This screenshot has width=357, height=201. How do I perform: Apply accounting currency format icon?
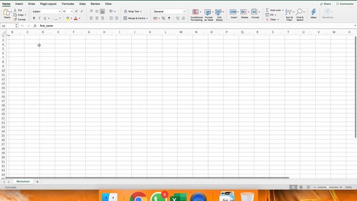point(155,18)
